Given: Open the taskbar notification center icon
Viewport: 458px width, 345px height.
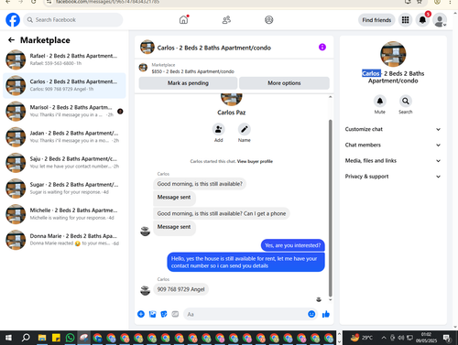Looking at the screenshot, I should pyautogui.click(x=447, y=338).
